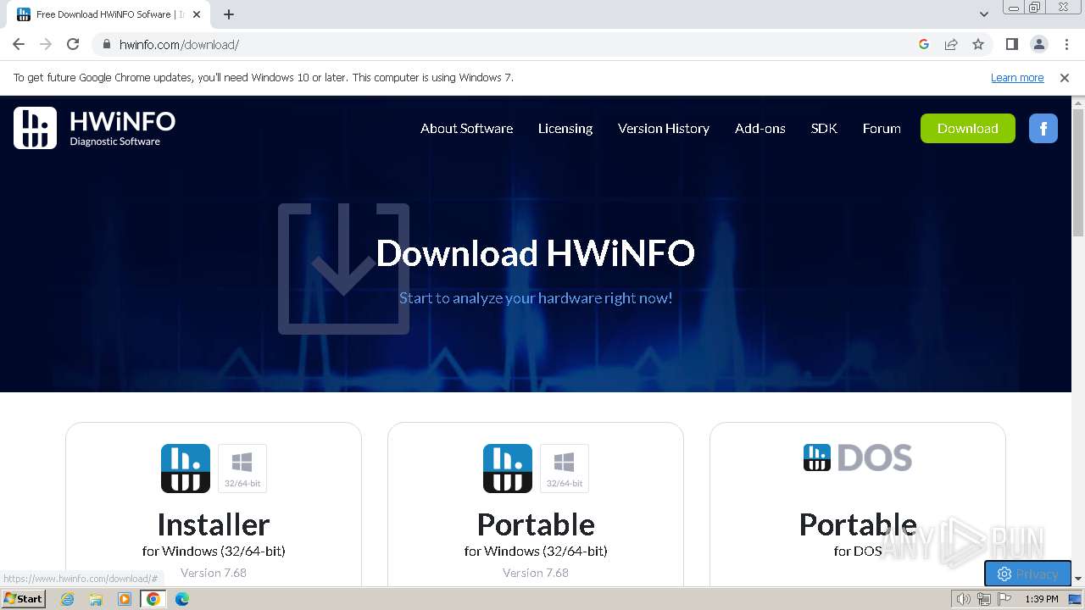
Task: Click the Portable for Windows heading
Action: coord(536,524)
